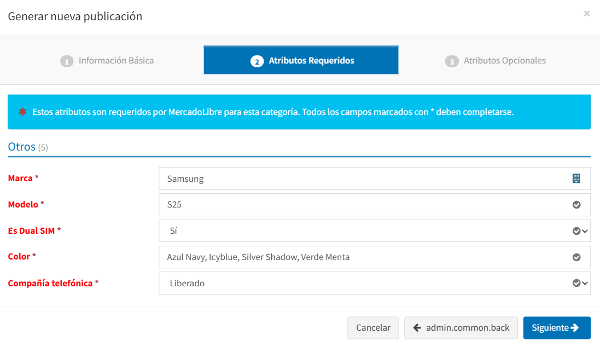Select the Atributos Requeridos tab
Screen dimensions: 600x346
301,61
